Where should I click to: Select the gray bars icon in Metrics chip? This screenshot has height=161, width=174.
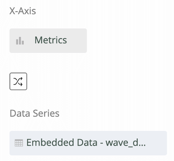tap(20, 41)
